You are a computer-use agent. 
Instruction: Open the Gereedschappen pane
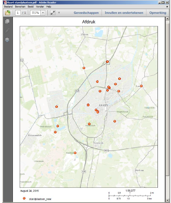86,13
